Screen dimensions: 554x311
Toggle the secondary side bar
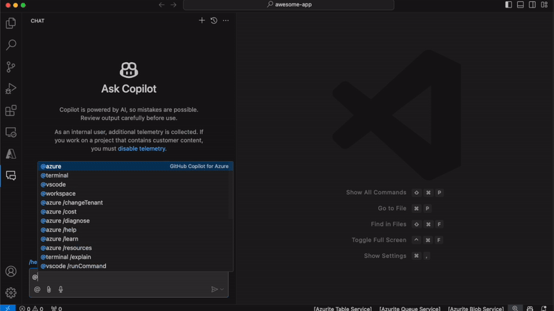point(532,5)
